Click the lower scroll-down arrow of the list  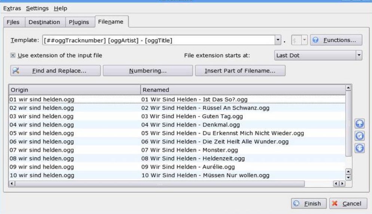348,177
